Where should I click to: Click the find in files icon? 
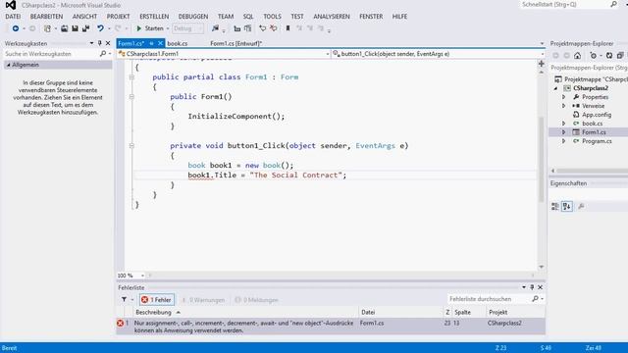[x=216, y=28]
